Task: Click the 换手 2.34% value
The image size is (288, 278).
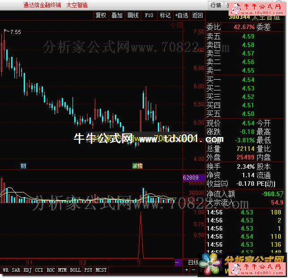Action: click(x=246, y=167)
